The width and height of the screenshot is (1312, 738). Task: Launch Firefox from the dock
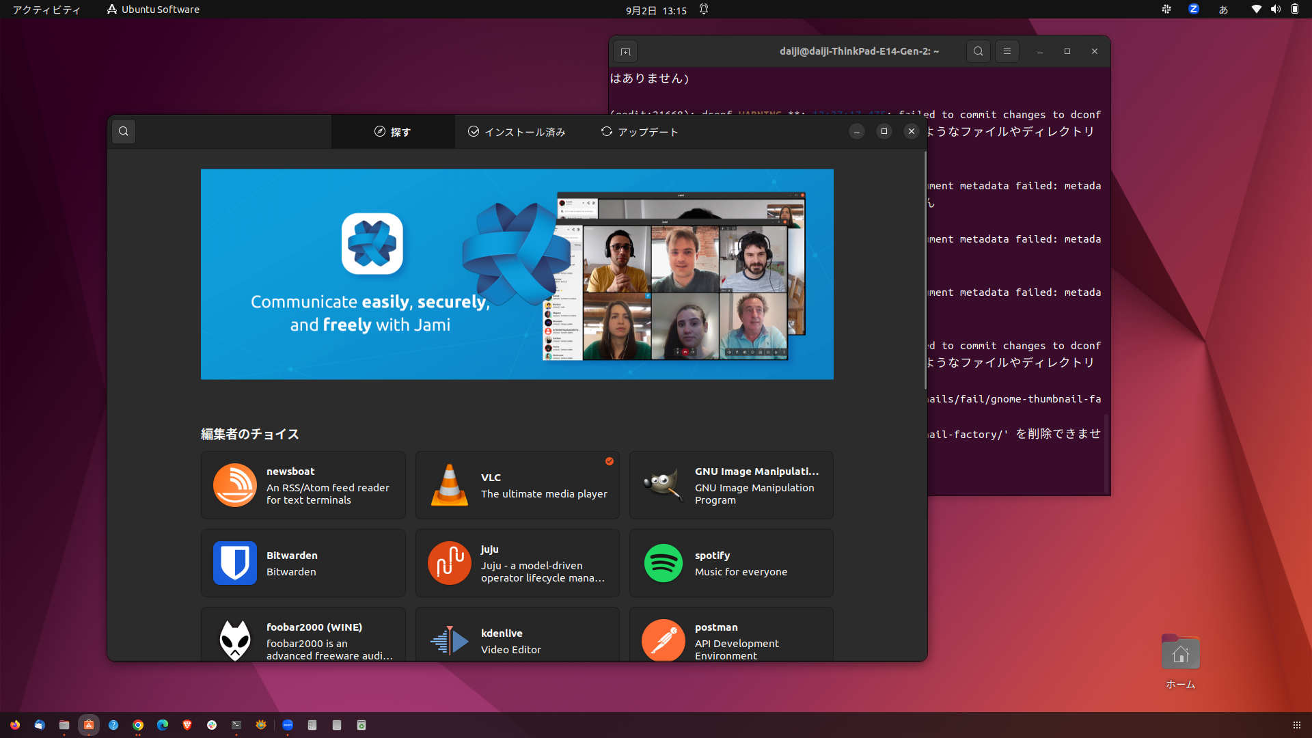[x=15, y=725]
